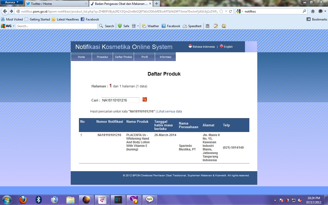Open Profil menu item
The image size is (328, 205).
(x=145, y=57)
